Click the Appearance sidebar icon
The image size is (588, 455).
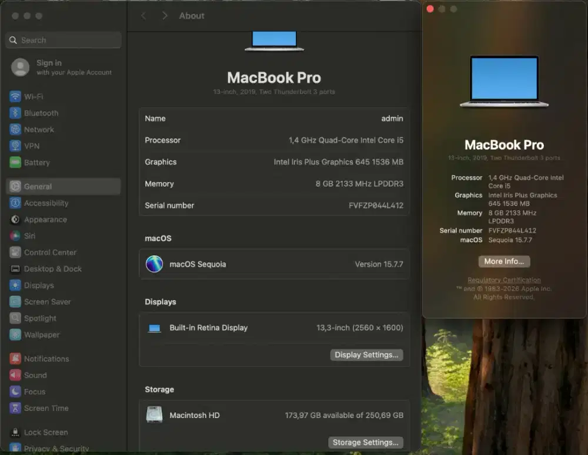[15, 219]
